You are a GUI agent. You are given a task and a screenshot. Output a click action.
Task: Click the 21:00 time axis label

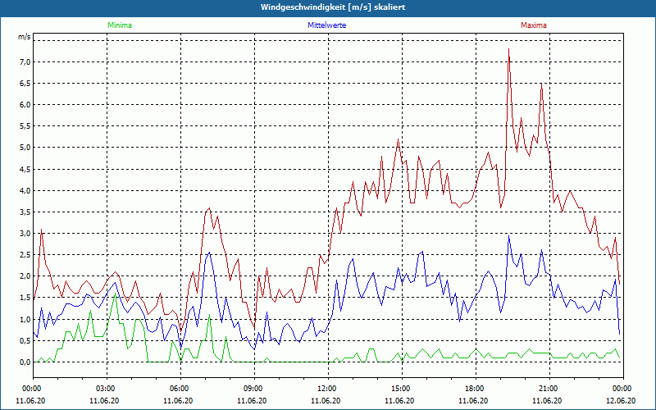[x=549, y=389]
